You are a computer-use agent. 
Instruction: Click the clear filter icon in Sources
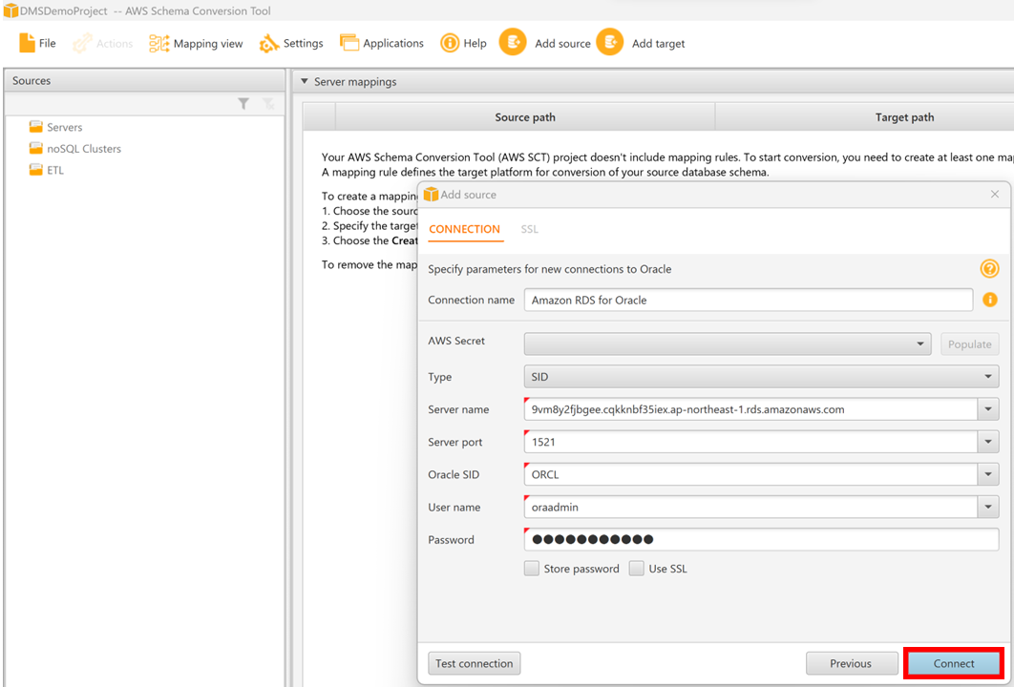tap(268, 103)
